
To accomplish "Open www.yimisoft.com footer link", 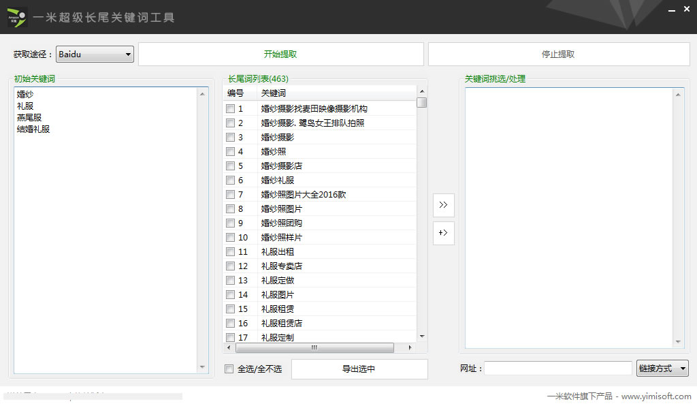I will point(656,396).
